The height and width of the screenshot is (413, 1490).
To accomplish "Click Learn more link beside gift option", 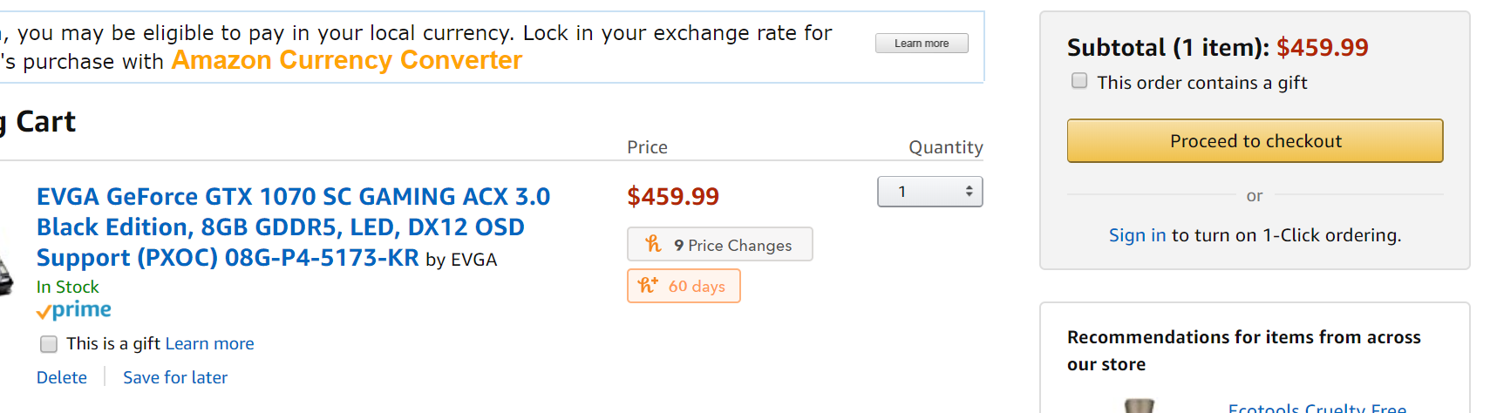I will [x=210, y=344].
